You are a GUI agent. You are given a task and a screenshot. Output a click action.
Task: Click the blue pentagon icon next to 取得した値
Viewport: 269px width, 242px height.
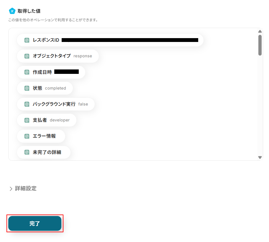tap(12, 11)
